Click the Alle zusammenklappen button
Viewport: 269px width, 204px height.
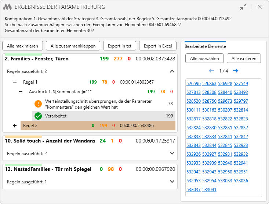tap(73, 46)
